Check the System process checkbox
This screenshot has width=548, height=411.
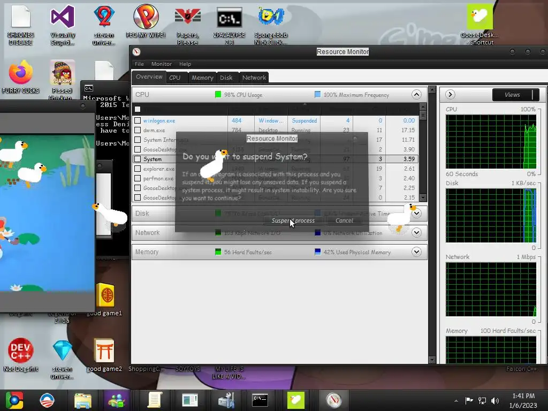tap(138, 159)
